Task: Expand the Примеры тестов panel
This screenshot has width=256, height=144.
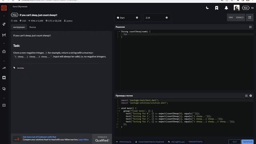Action: pyautogui.click(x=246, y=96)
